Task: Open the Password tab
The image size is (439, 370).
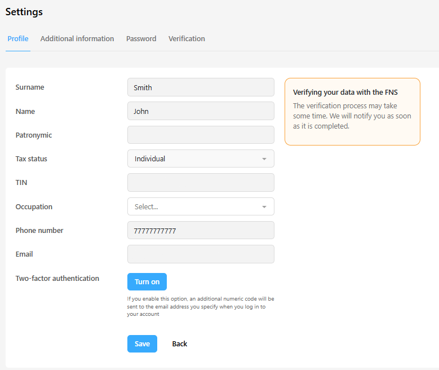Action: (141, 39)
